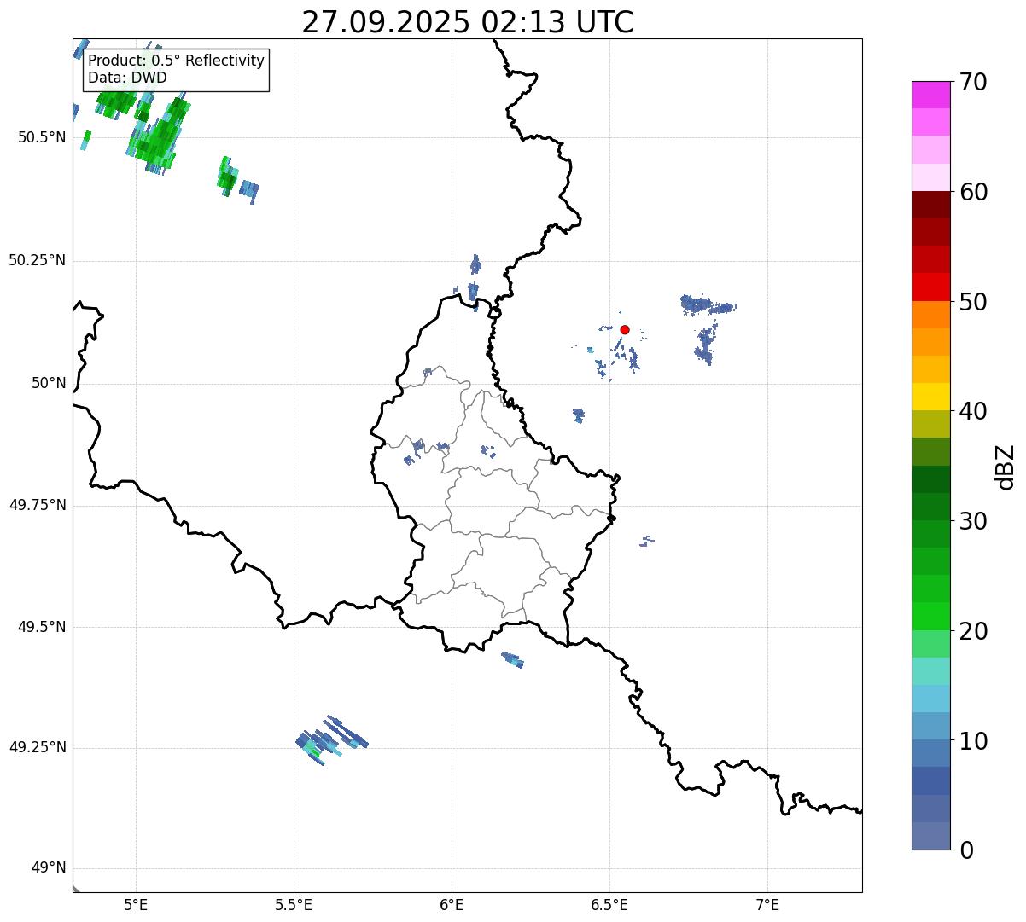Click the yellow swatch just above 40 dBZ

tap(930, 397)
